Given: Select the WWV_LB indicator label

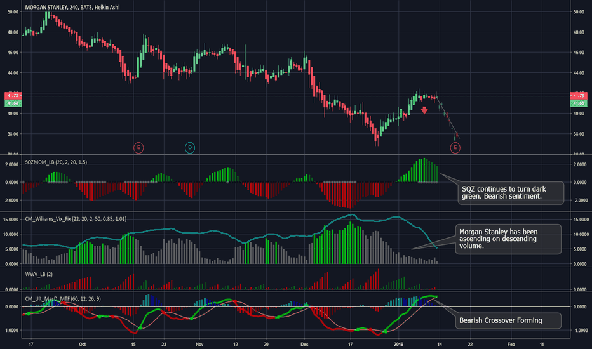Looking at the screenshot, I should [x=39, y=274].
